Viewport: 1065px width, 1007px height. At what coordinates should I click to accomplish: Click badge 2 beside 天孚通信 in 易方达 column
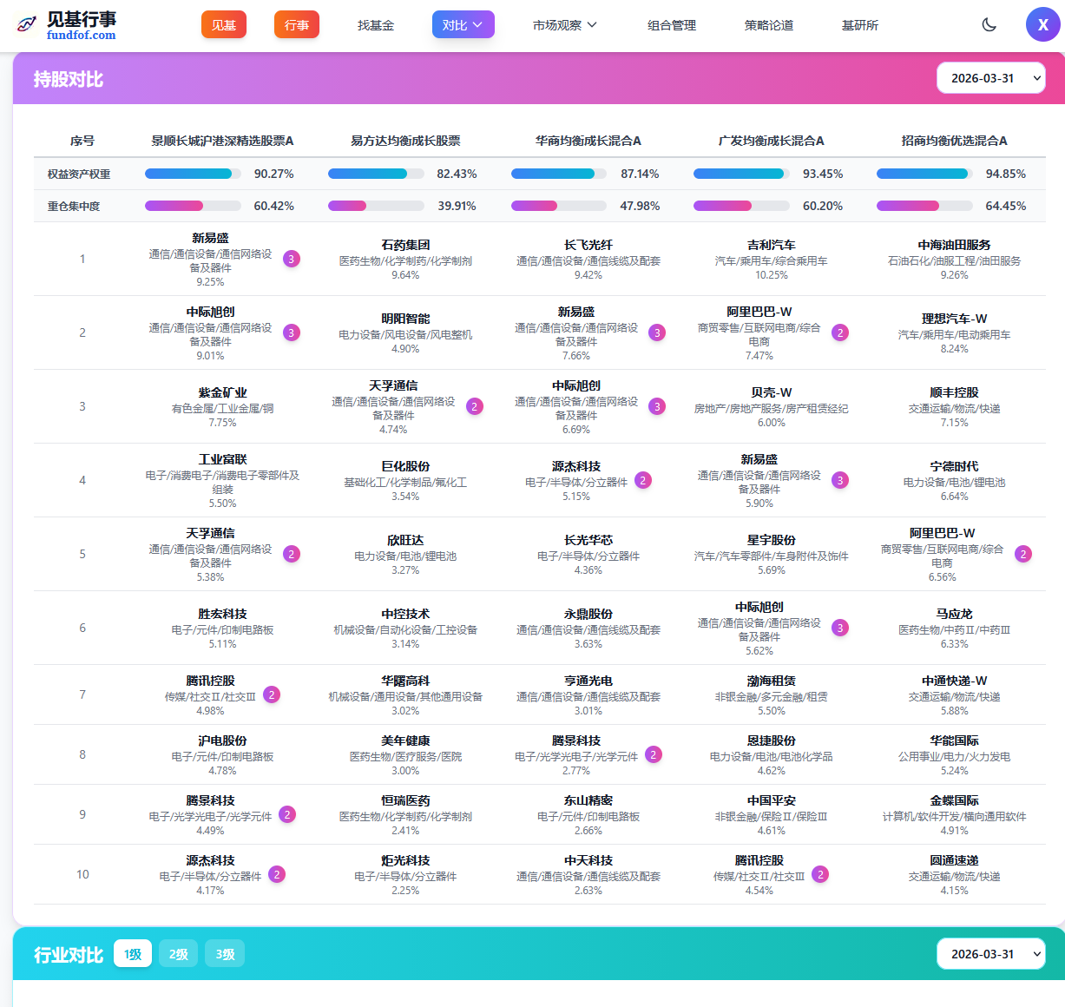coord(475,406)
